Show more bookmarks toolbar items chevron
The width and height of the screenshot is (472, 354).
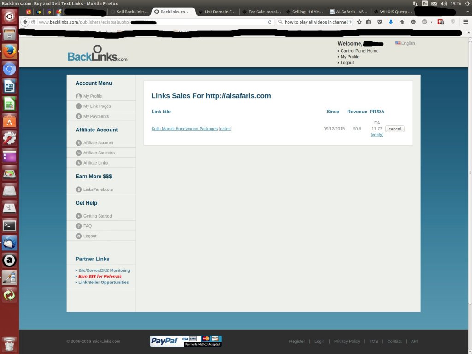click(x=468, y=33)
